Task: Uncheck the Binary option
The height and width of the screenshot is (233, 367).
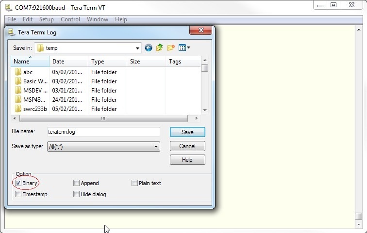Action: [18, 183]
